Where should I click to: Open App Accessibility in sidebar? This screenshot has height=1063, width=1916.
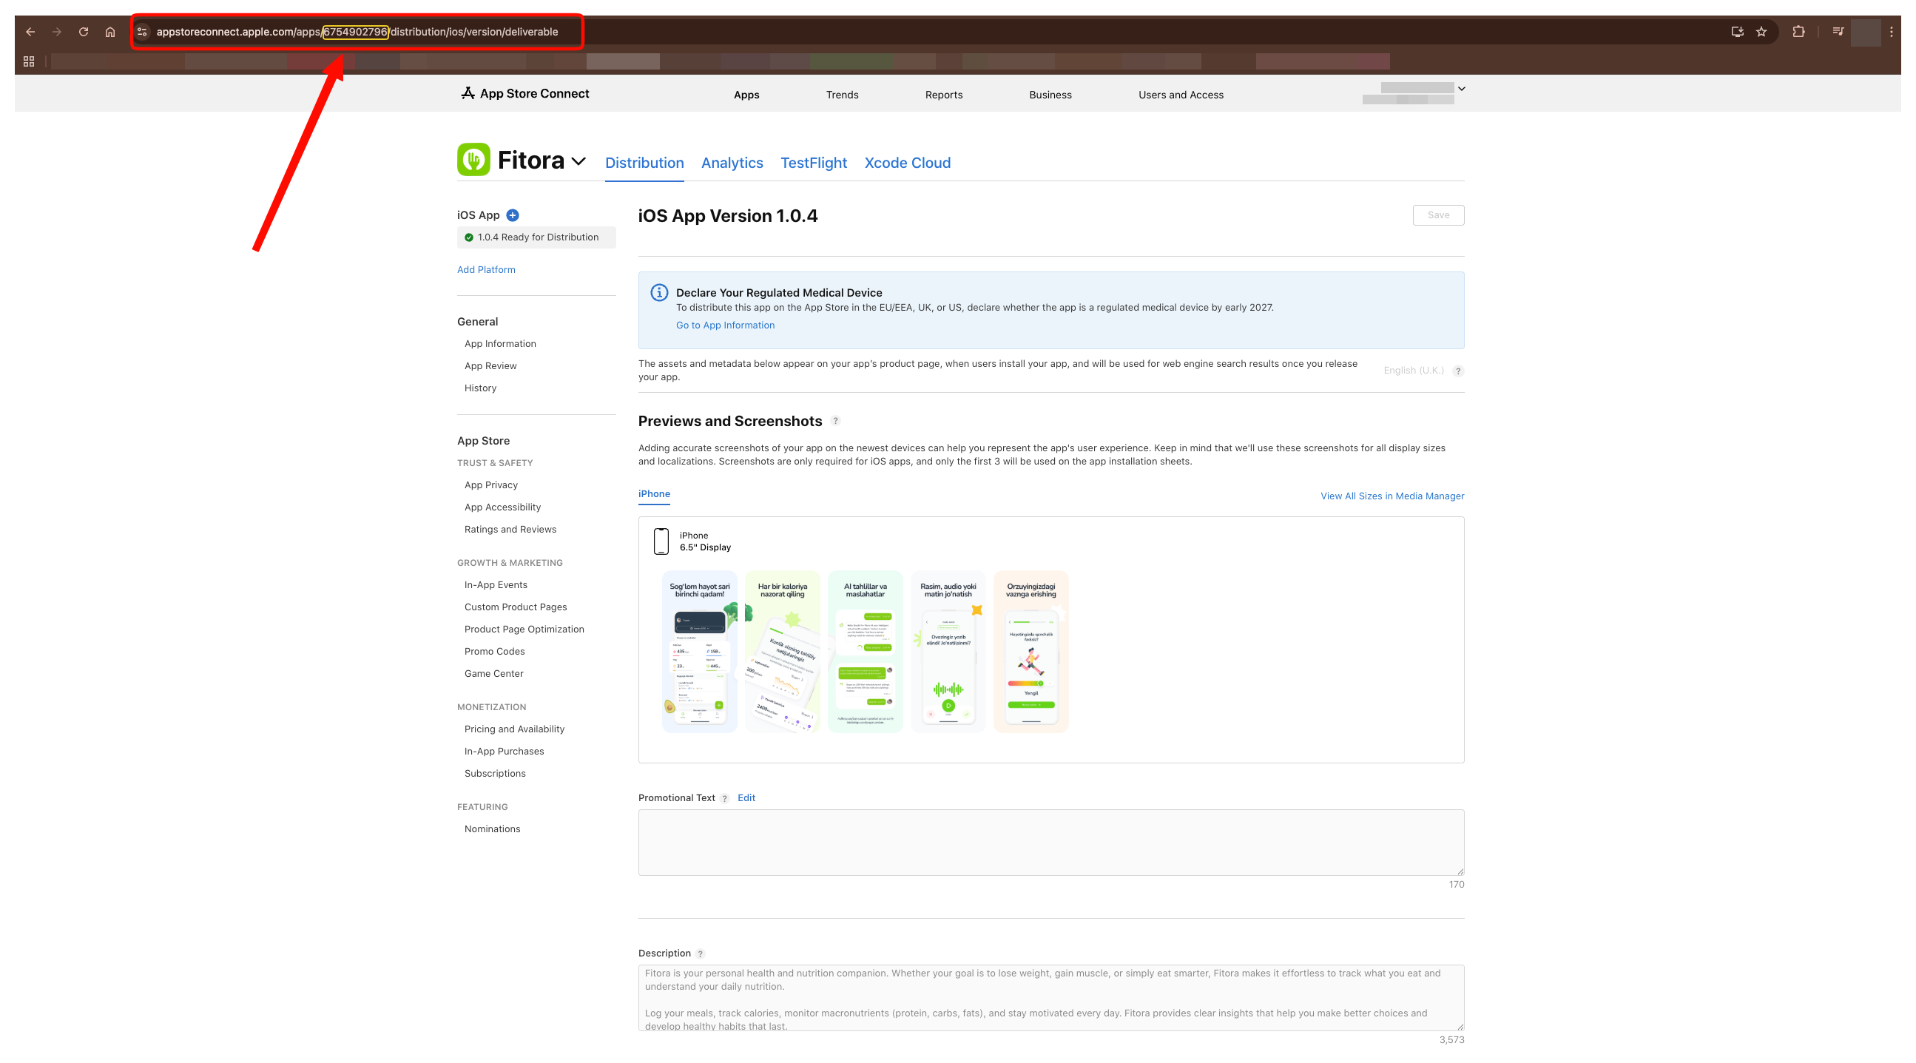click(x=502, y=507)
